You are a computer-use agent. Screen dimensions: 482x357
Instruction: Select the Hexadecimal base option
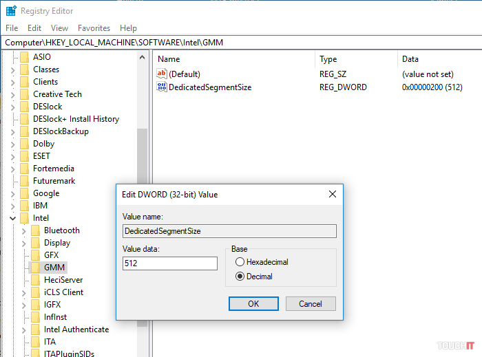(240, 262)
